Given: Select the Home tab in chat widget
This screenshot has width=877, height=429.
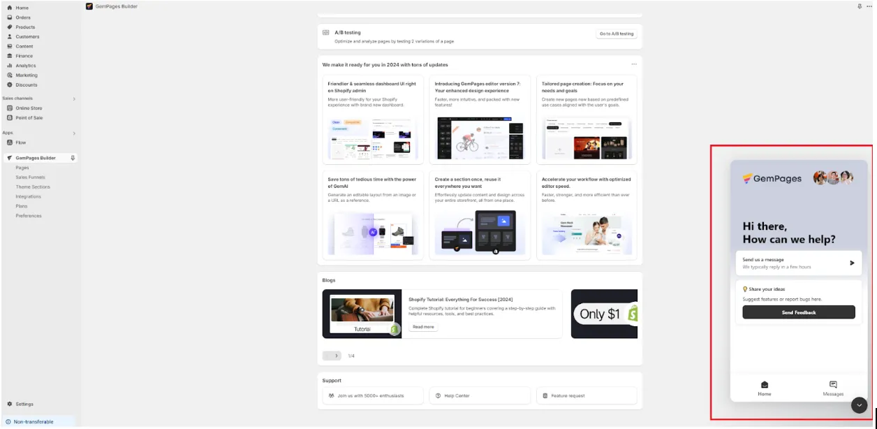Looking at the screenshot, I should click(x=765, y=388).
